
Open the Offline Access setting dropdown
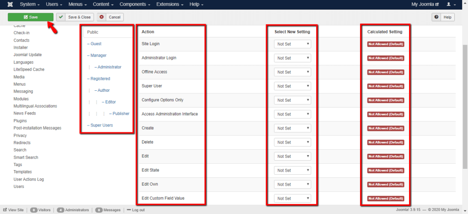click(x=292, y=72)
